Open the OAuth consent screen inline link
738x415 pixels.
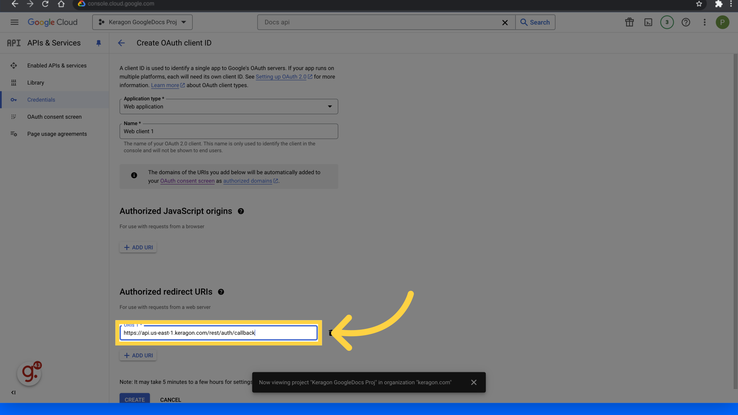click(x=187, y=181)
